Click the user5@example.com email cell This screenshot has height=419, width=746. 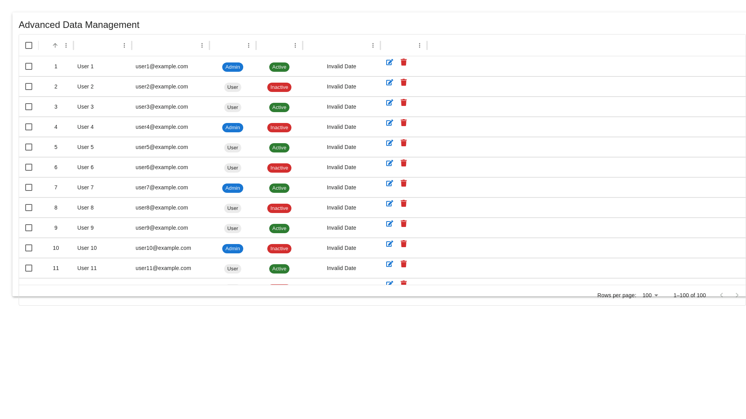tap(162, 147)
